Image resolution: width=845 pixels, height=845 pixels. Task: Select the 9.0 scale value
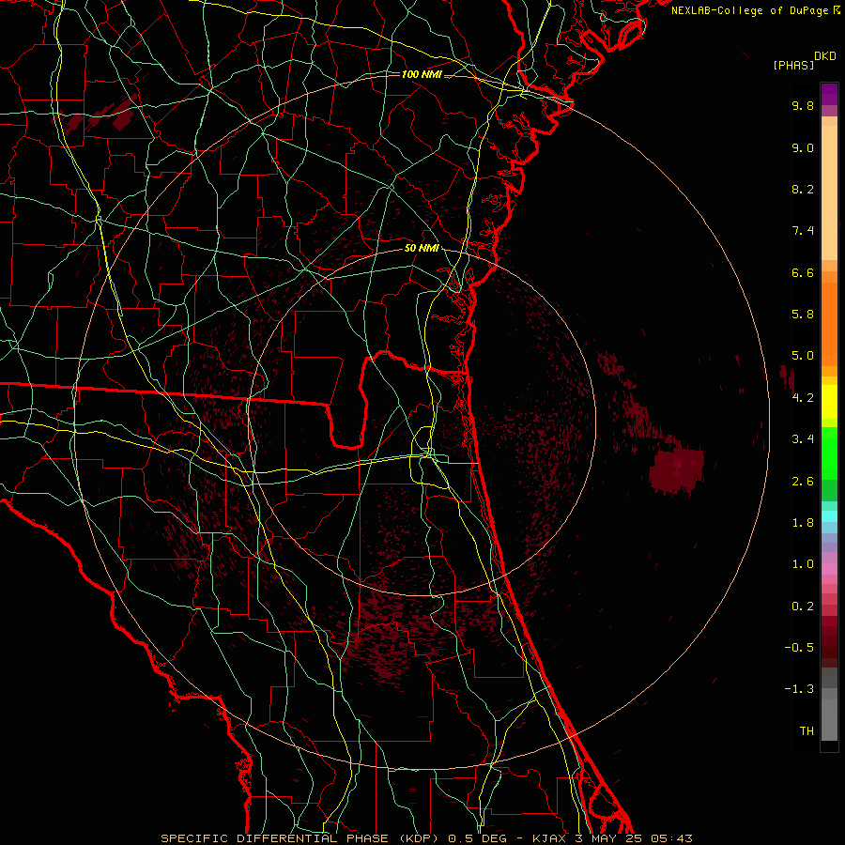click(x=803, y=147)
